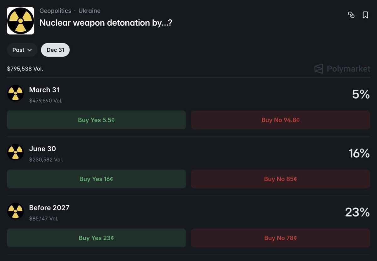Click the $795,538 Vol. total volume text
377x261 pixels.
pyautogui.click(x=25, y=68)
